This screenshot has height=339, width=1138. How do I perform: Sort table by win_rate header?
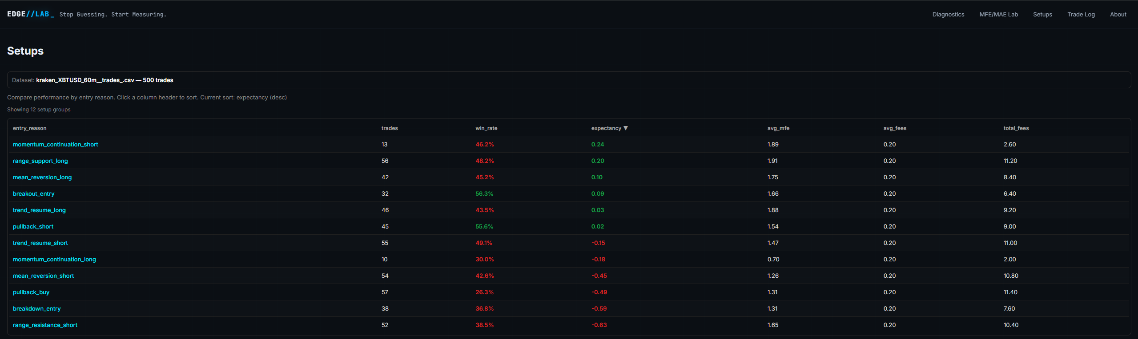tap(486, 128)
